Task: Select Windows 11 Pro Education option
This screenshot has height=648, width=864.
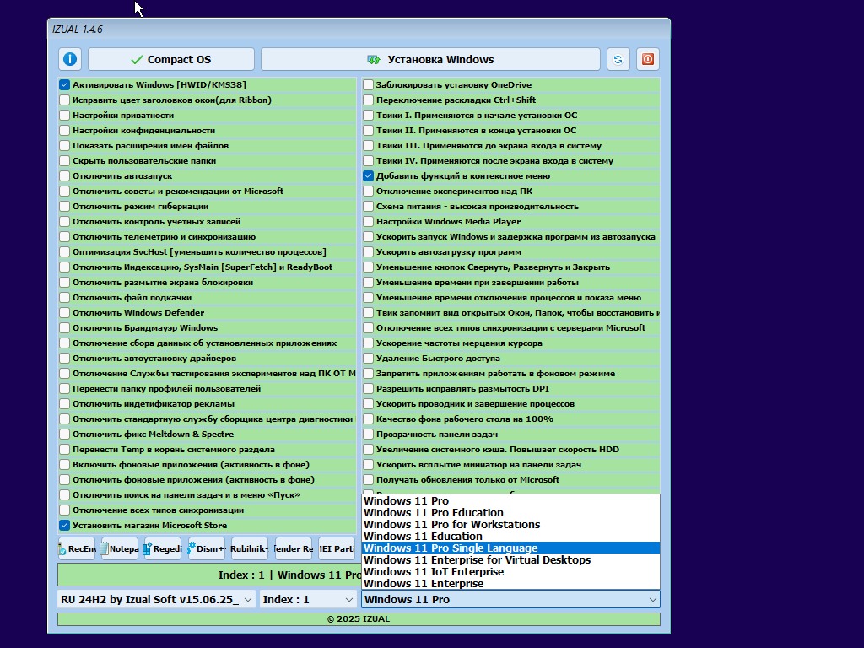Action: click(510, 513)
